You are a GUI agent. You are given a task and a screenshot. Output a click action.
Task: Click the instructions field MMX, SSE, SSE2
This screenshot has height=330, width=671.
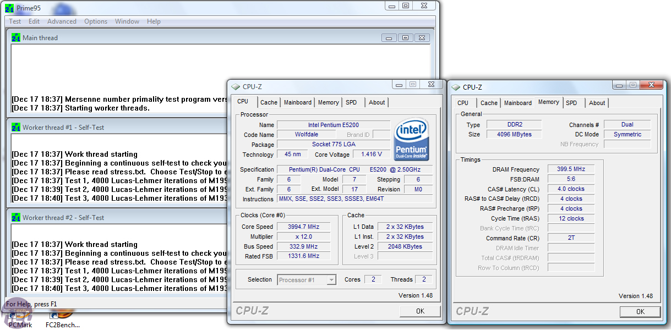point(354,199)
